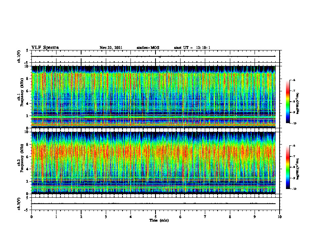Click ch.2 frequency axis tick '6'

coord(28,157)
